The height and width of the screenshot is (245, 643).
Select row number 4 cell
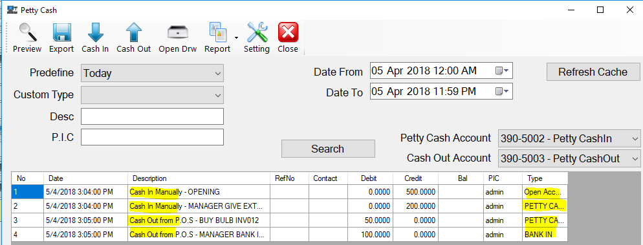click(27, 235)
